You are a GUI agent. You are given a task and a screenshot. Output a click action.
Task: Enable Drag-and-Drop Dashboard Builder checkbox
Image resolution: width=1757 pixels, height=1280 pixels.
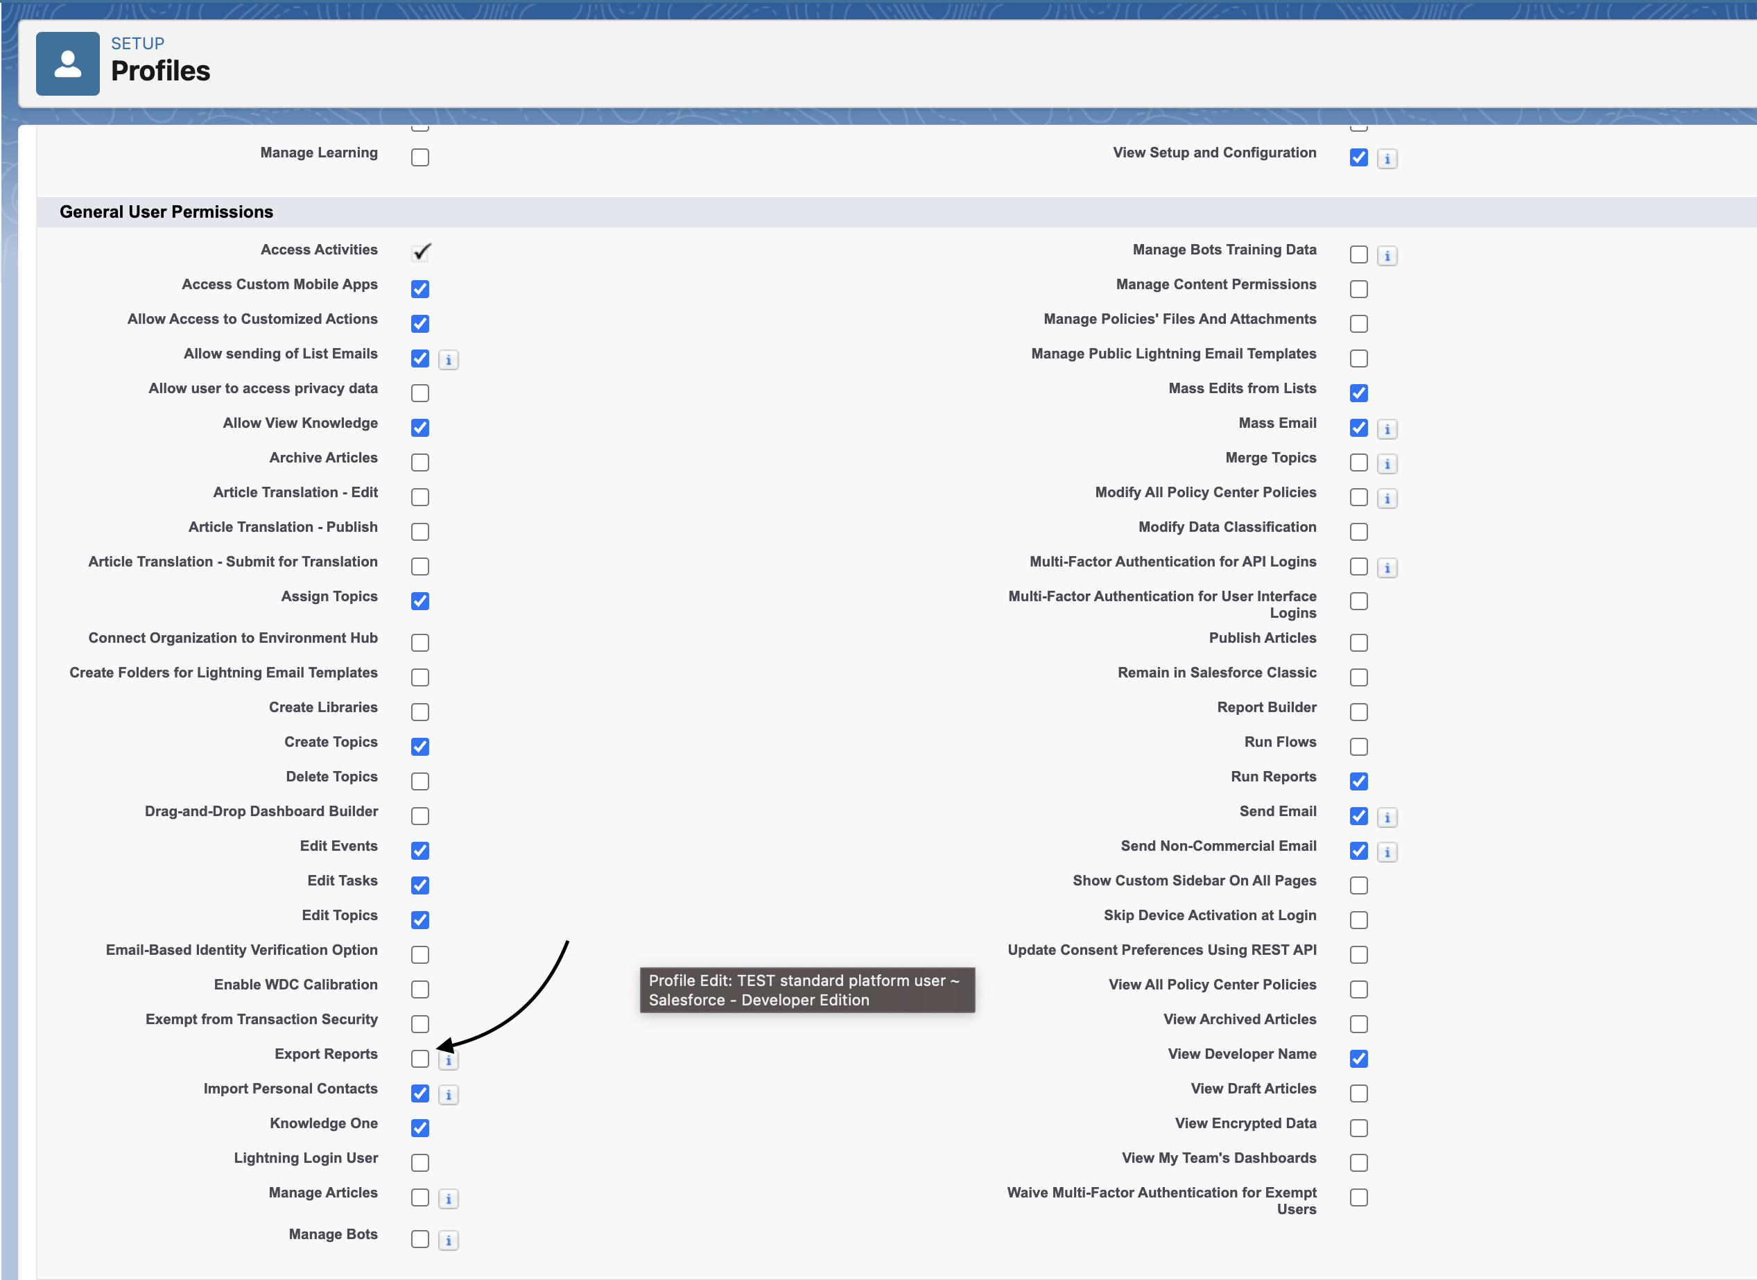[x=420, y=816]
